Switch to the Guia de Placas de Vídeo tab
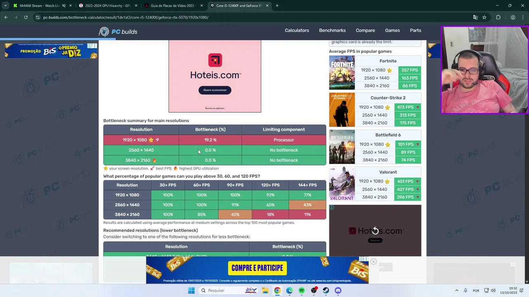The image size is (529, 297). coord(173,6)
